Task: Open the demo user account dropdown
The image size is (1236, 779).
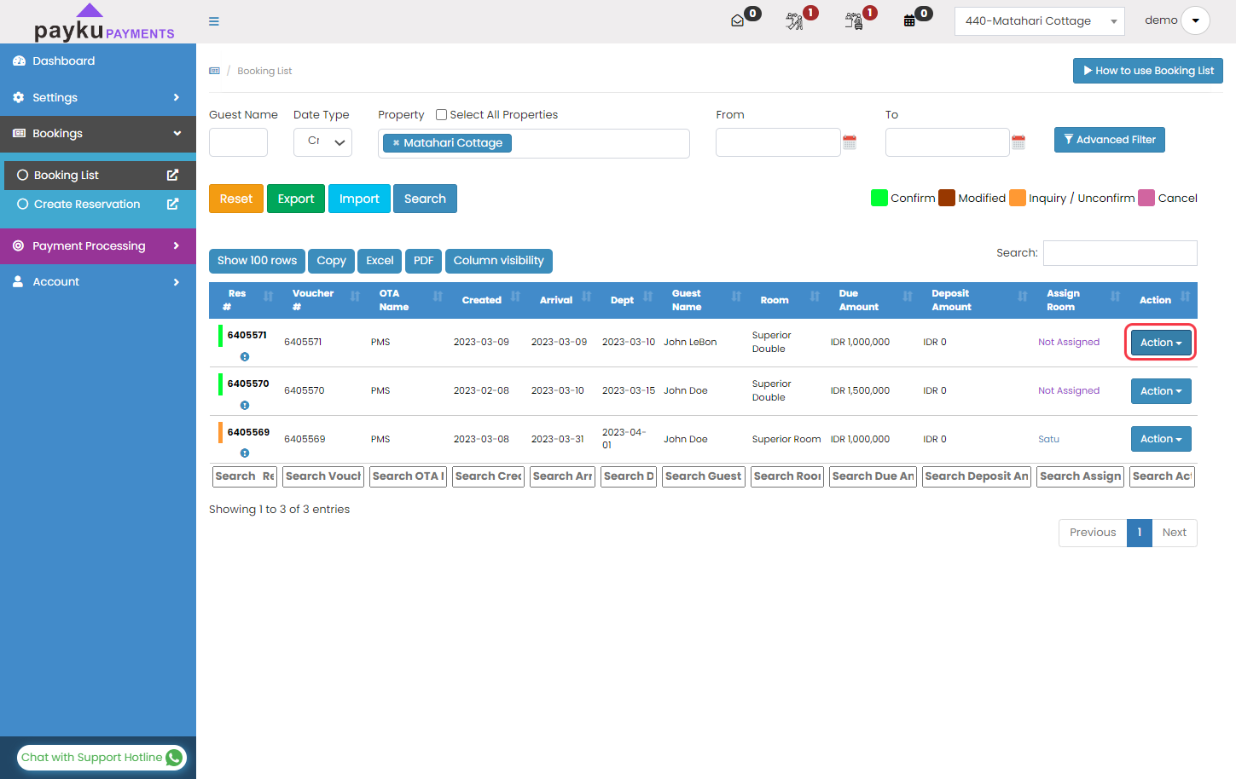Action: tap(1195, 20)
